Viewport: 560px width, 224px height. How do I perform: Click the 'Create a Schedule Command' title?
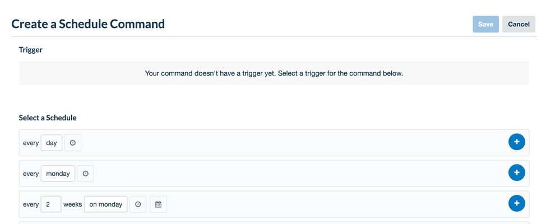click(88, 24)
